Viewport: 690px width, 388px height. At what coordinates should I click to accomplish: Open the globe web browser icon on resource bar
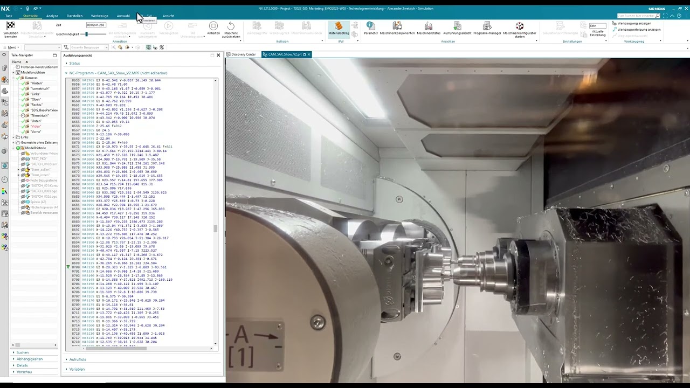coord(5,165)
